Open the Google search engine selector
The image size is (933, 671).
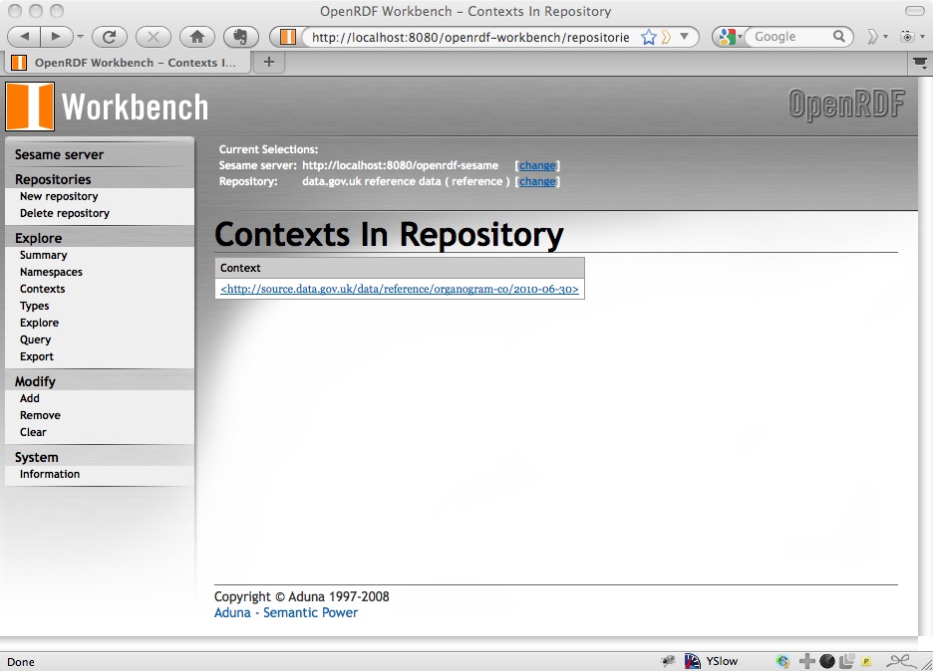pyautogui.click(x=730, y=37)
